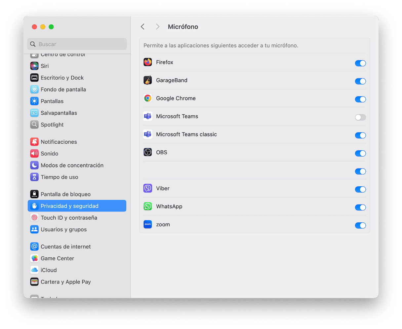Click the Google Chrome icon

click(147, 98)
